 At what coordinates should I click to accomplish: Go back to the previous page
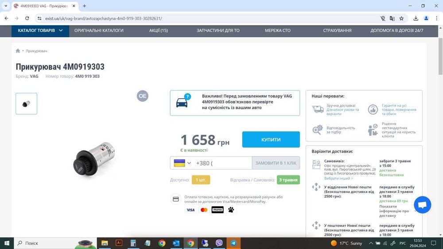pyautogui.click(x=7, y=18)
